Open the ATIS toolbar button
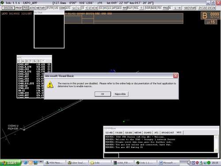The width and height of the screenshot is (221, 166). pyautogui.click(x=32, y=8)
